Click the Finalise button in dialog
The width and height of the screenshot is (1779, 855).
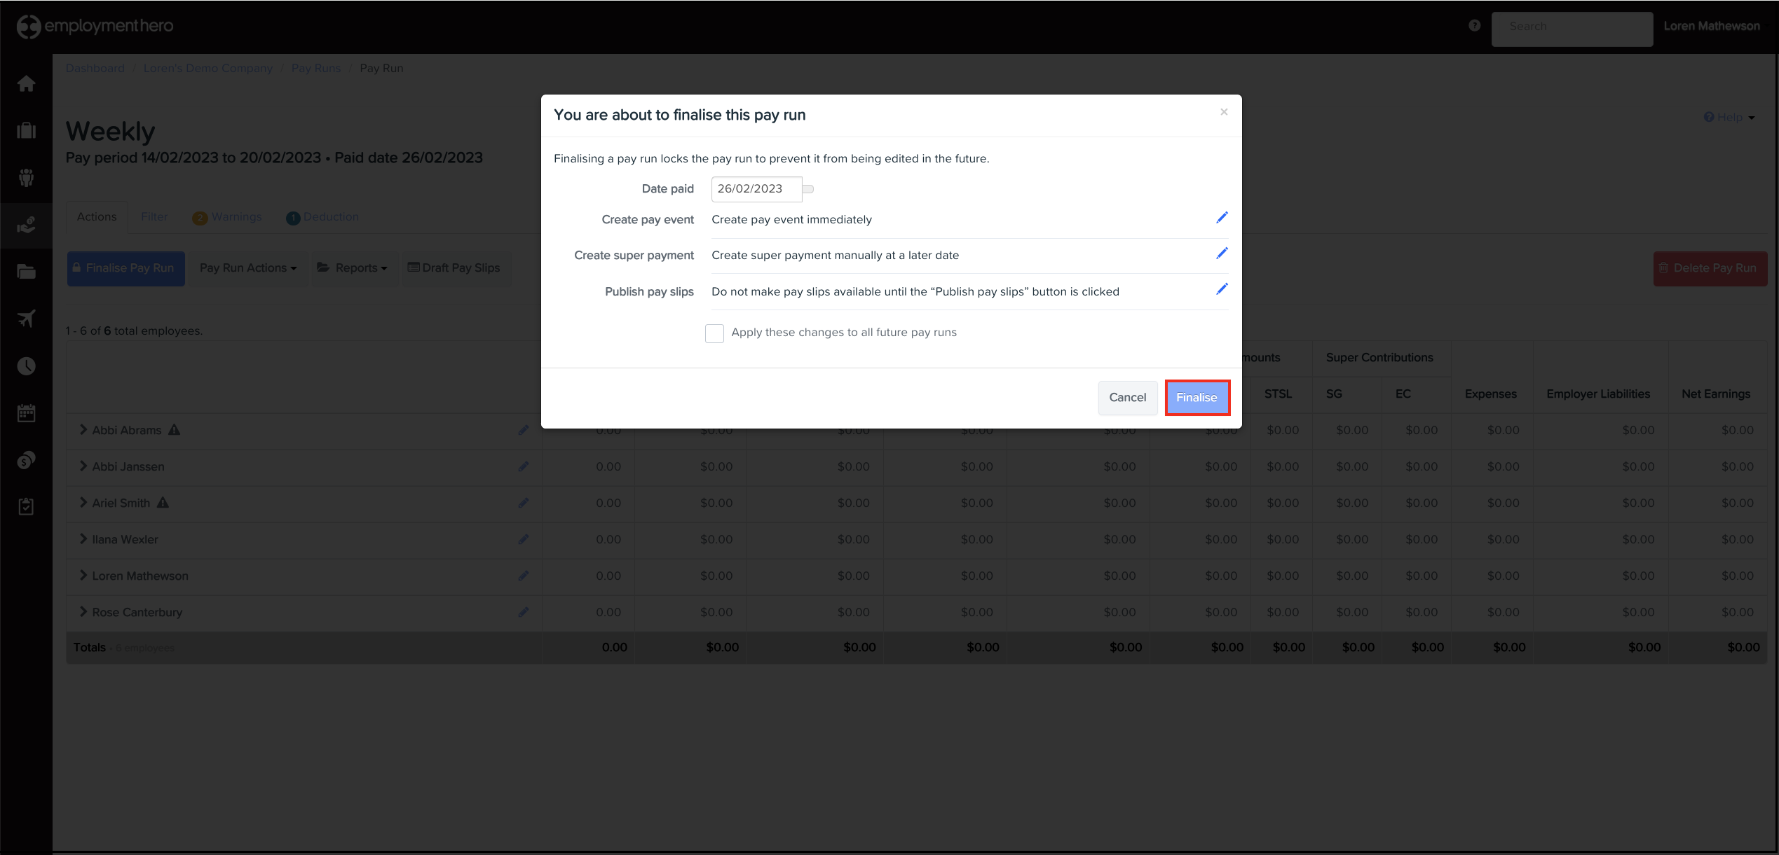tap(1197, 398)
